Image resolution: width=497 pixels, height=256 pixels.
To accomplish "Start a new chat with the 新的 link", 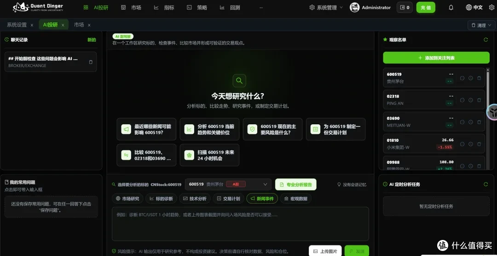I will (x=92, y=40).
